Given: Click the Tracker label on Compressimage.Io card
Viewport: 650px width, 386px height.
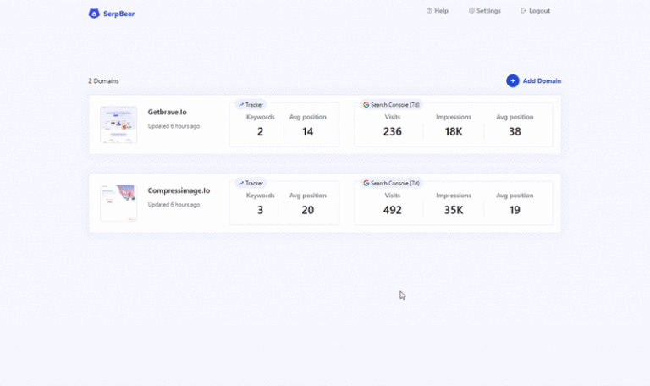Looking at the screenshot, I should (x=254, y=183).
